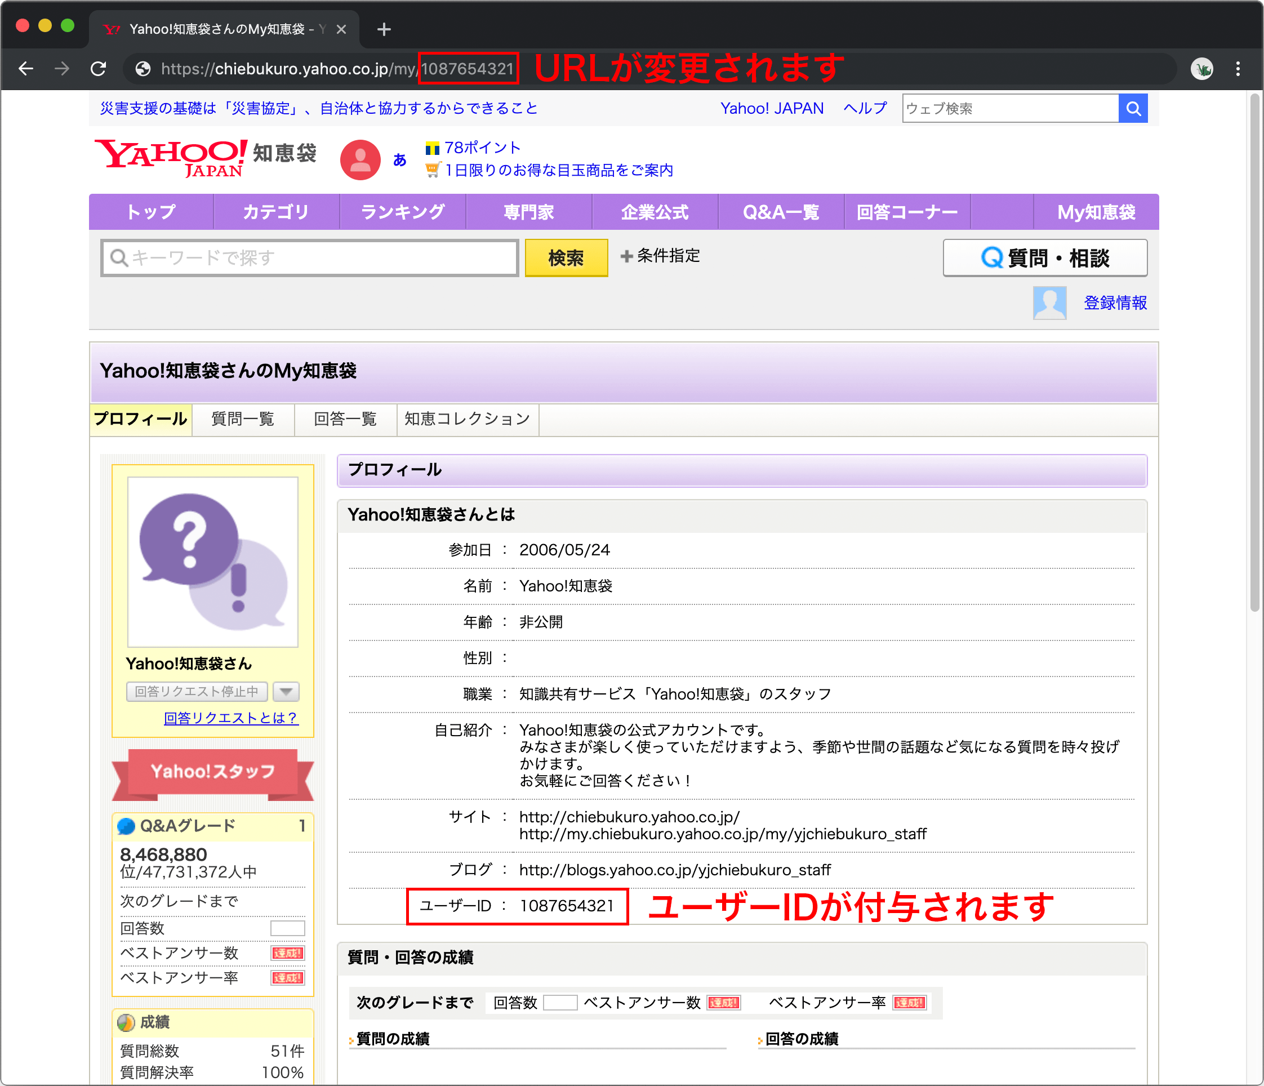Click the browser profile avatar icon
Image resolution: width=1264 pixels, height=1086 pixels.
[1202, 69]
